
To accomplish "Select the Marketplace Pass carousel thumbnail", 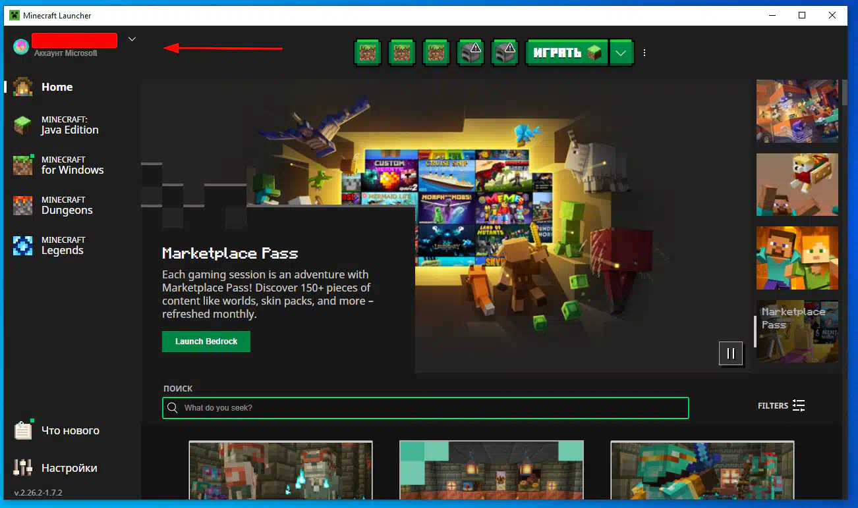I will point(797,332).
